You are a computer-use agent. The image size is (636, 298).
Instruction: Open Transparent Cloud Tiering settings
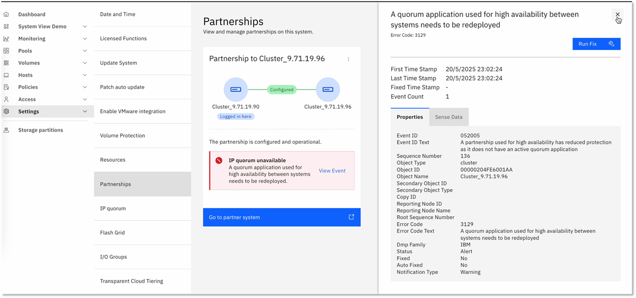[x=142, y=281]
